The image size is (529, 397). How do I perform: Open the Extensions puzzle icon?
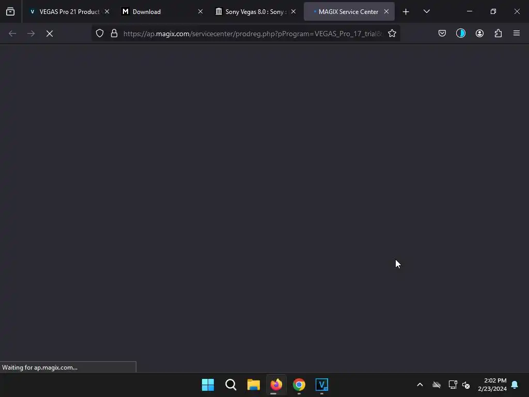point(498,33)
